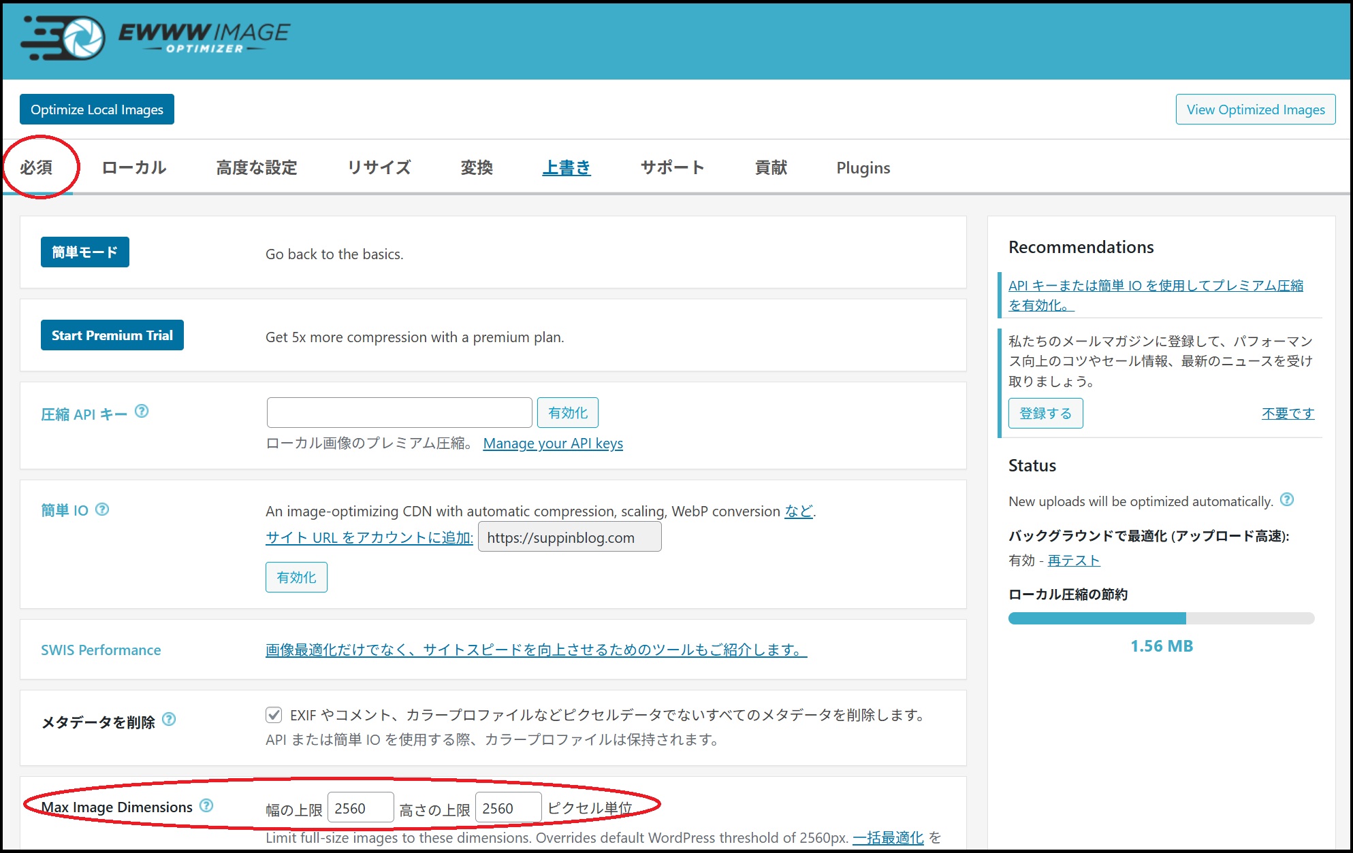Switch to the ローカル tab

[x=133, y=168]
